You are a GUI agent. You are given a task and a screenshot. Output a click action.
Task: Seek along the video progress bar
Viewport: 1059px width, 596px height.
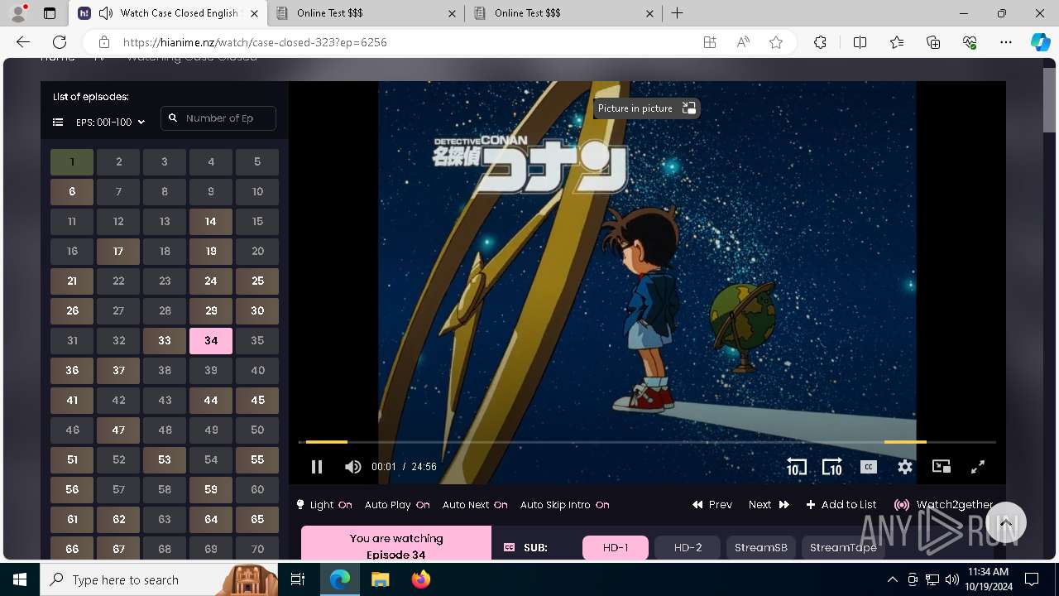(647, 442)
